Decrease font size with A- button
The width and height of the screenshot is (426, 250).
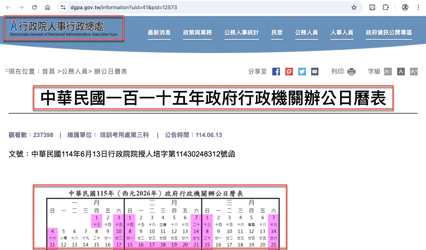click(x=388, y=72)
